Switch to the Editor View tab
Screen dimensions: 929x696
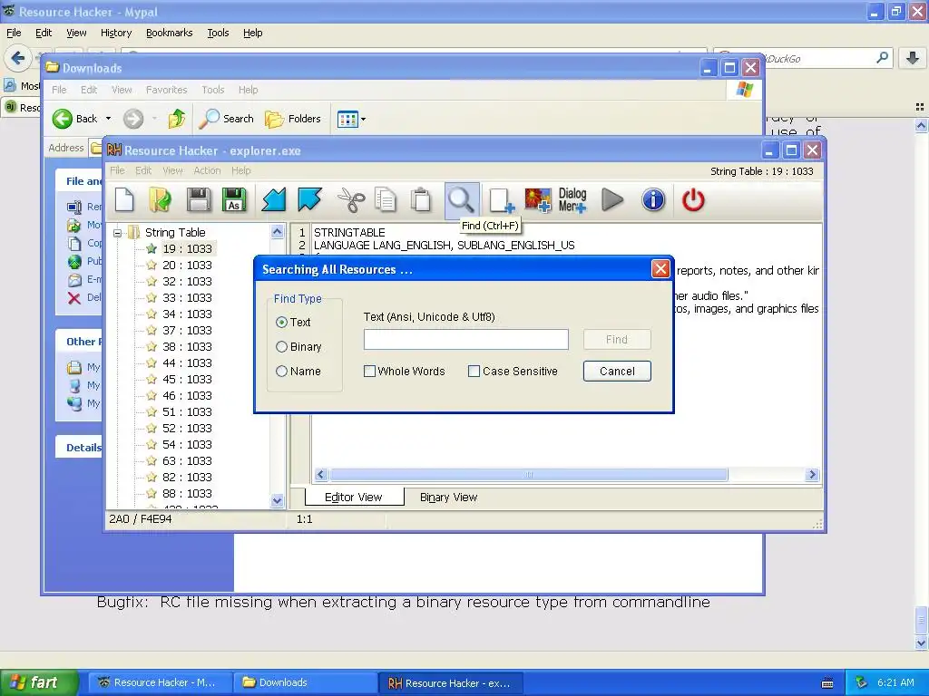tap(354, 498)
